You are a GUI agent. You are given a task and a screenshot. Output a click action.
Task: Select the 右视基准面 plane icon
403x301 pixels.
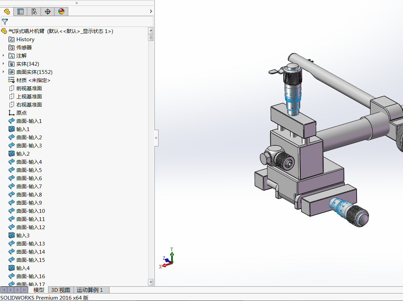coord(12,105)
